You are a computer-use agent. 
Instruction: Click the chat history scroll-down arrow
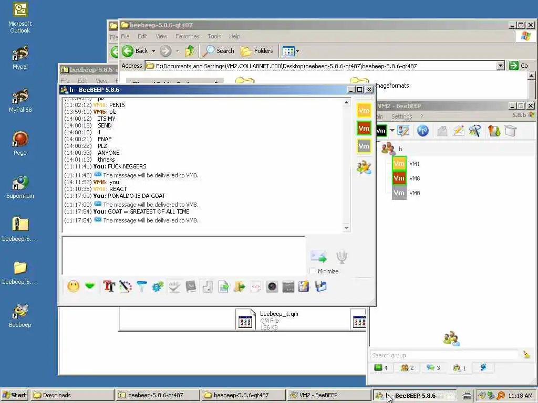(346, 228)
